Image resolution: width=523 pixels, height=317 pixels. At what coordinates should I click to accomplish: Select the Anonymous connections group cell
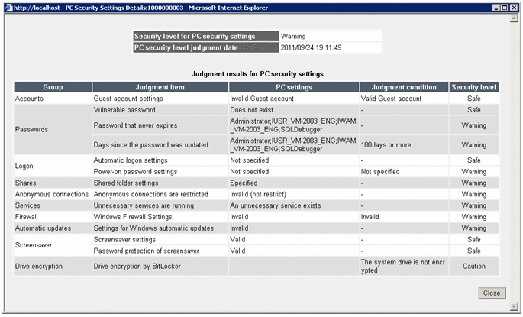pyautogui.click(x=53, y=194)
